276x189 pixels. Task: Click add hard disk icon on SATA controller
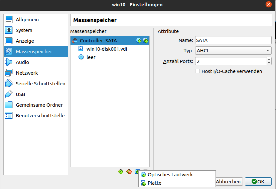coord(145,41)
